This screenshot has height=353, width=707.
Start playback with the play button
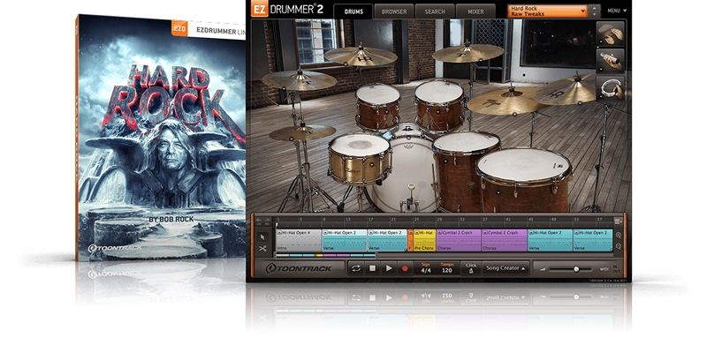pos(389,267)
